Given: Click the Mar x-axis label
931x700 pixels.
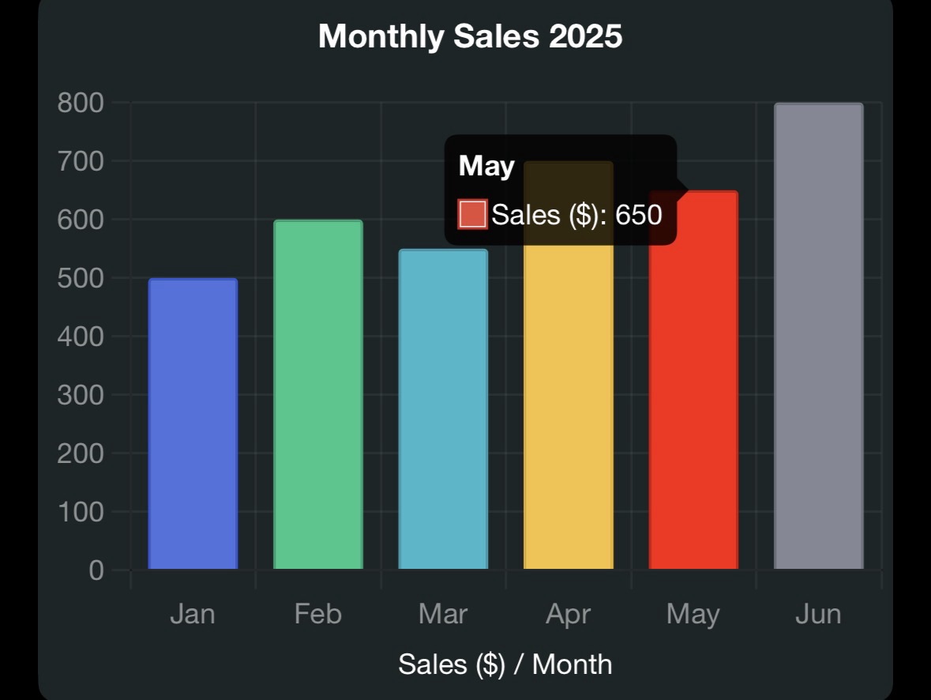Looking at the screenshot, I should click(443, 614).
